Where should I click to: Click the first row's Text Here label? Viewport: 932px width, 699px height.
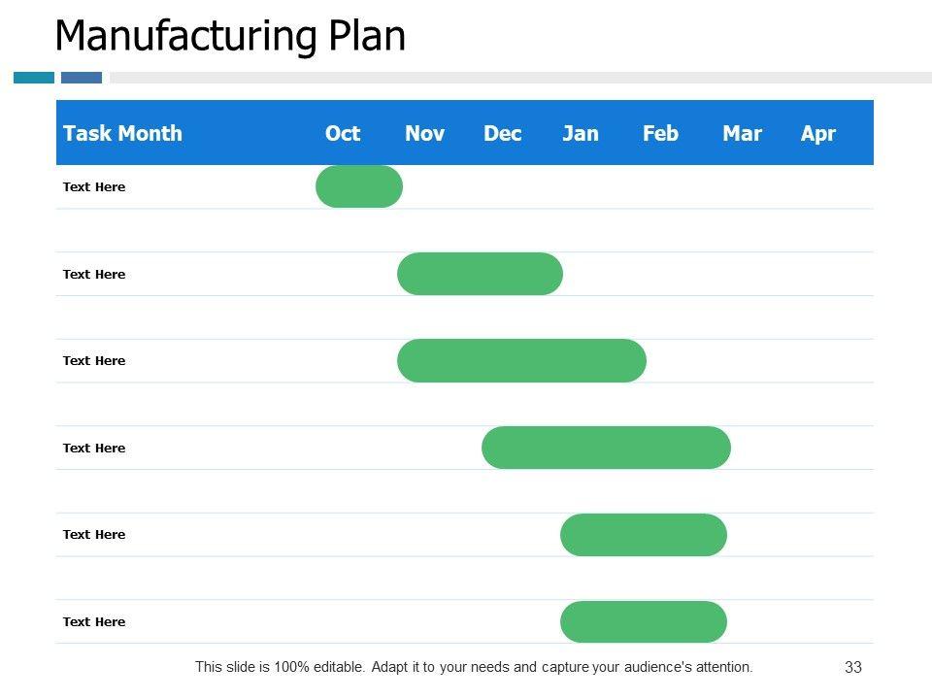click(x=94, y=187)
